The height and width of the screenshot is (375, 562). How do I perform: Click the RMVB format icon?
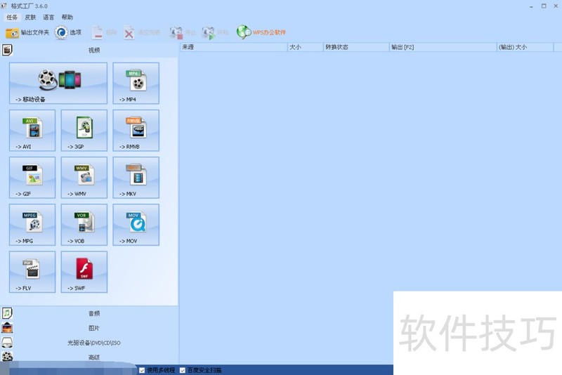click(x=136, y=130)
